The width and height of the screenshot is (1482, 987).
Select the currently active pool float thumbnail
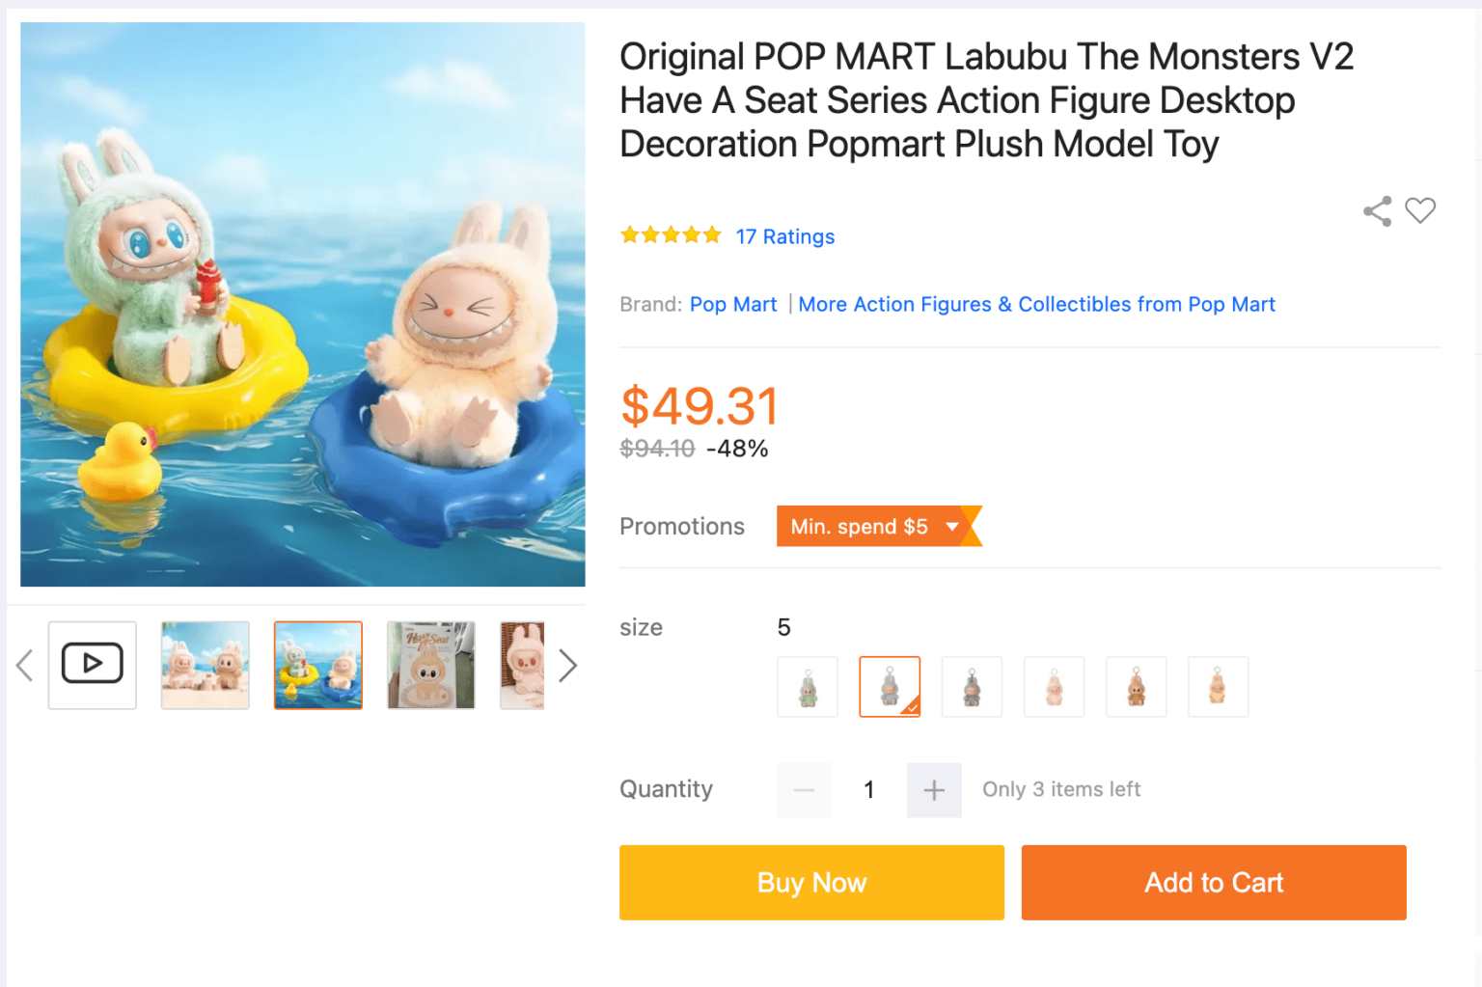317,665
